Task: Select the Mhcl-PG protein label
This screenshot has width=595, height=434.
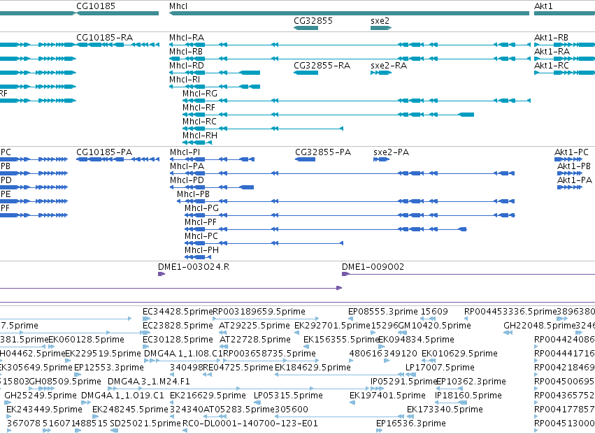Action: (x=202, y=208)
